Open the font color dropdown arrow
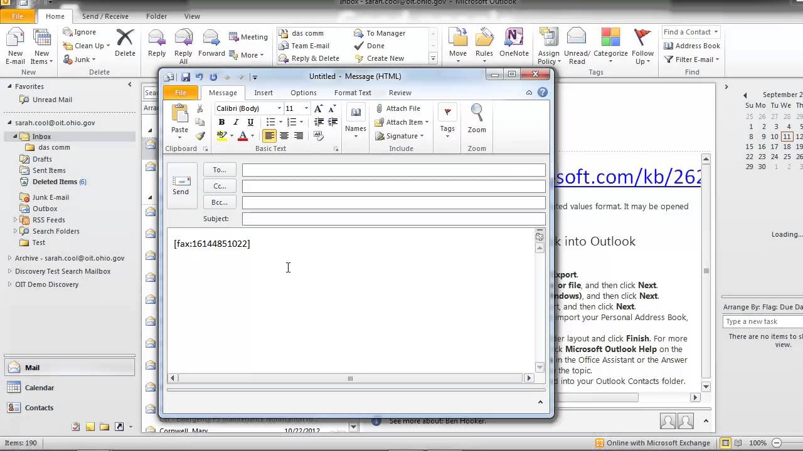 [x=252, y=136]
